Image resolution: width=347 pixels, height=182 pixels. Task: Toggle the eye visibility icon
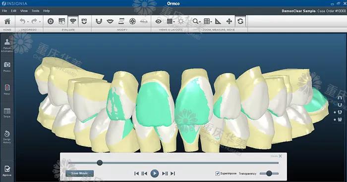coord(158,21)
